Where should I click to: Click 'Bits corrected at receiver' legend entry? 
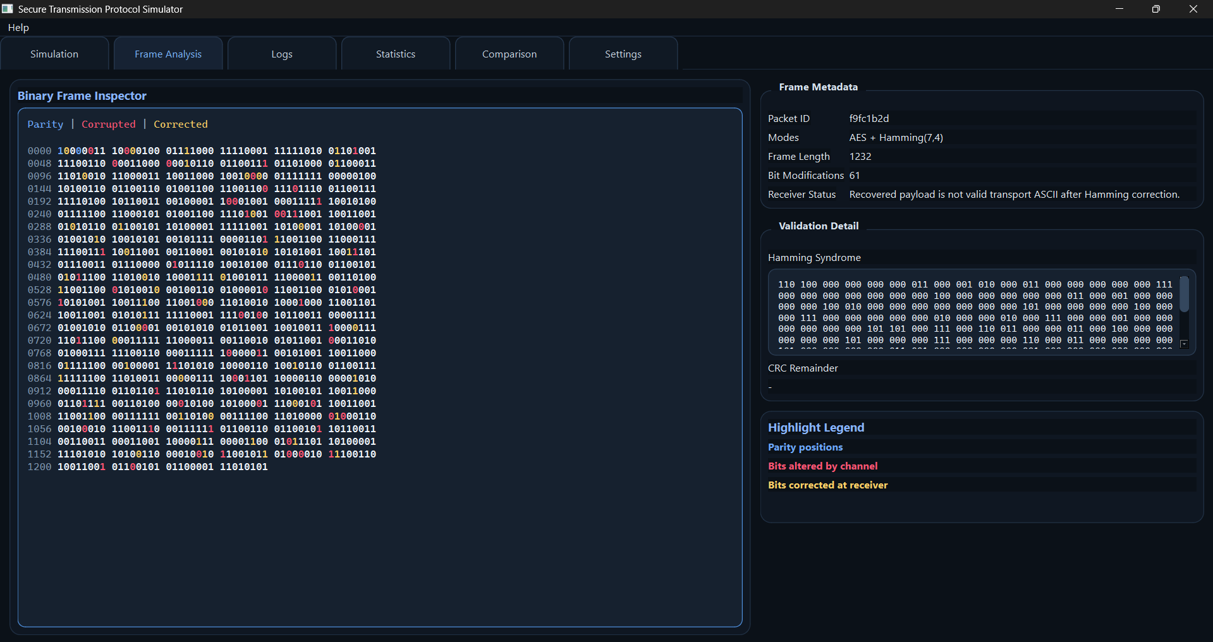coord(828,485)
